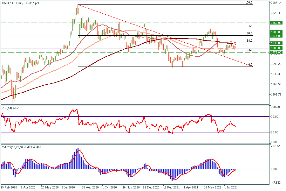Select the 1900.00 price level label

[x=277, y=32]
